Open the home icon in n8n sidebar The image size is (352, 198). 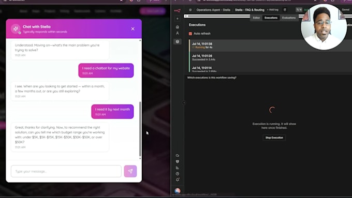click(178, 27)
